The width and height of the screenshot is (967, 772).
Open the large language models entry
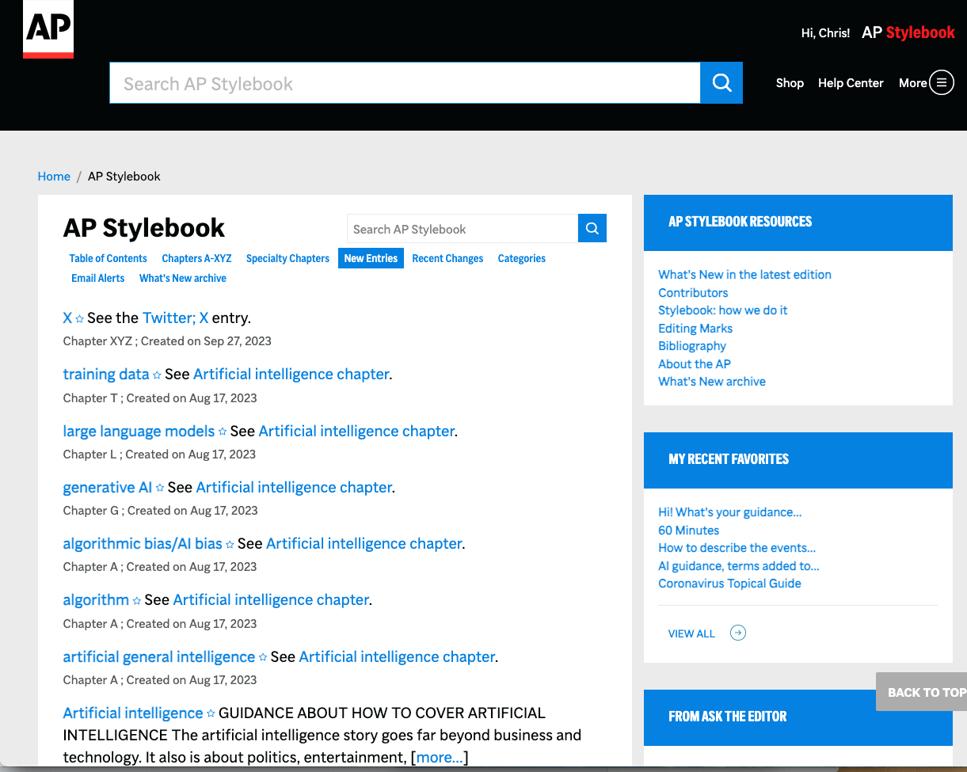(x=139, y=431)
